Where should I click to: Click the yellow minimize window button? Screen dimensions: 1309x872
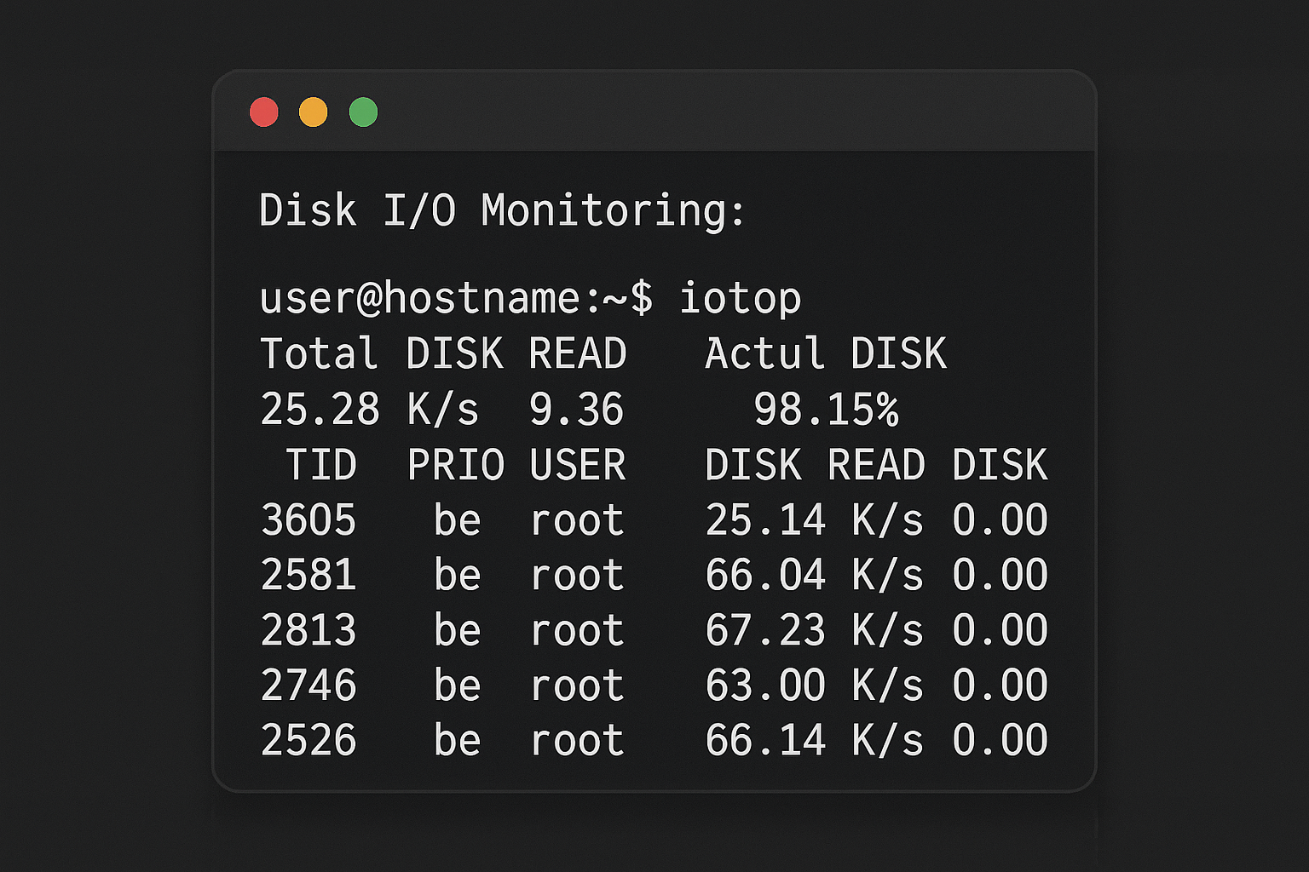coord(314,112)
